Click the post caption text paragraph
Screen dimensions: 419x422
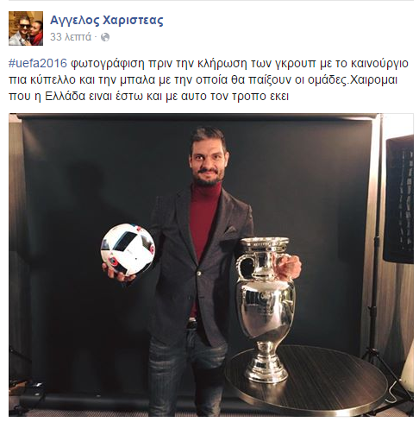pos(209,79)
